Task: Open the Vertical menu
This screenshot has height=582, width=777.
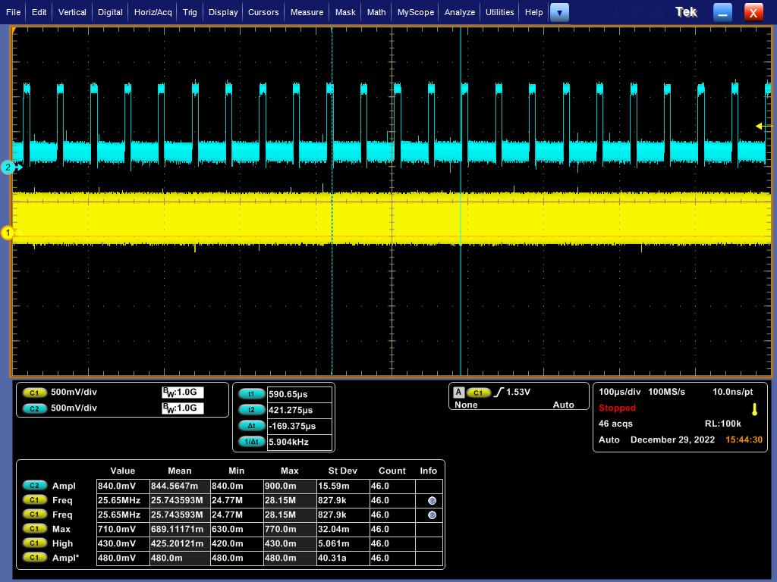Action: click(72, 12)
